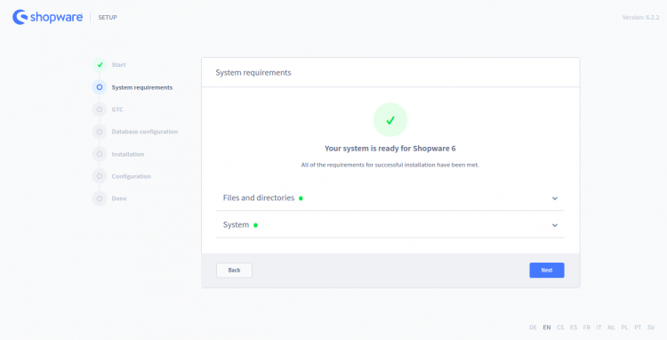
Task: Click the blue Next button
Action: pyautogui.click(x=547, y=271)
